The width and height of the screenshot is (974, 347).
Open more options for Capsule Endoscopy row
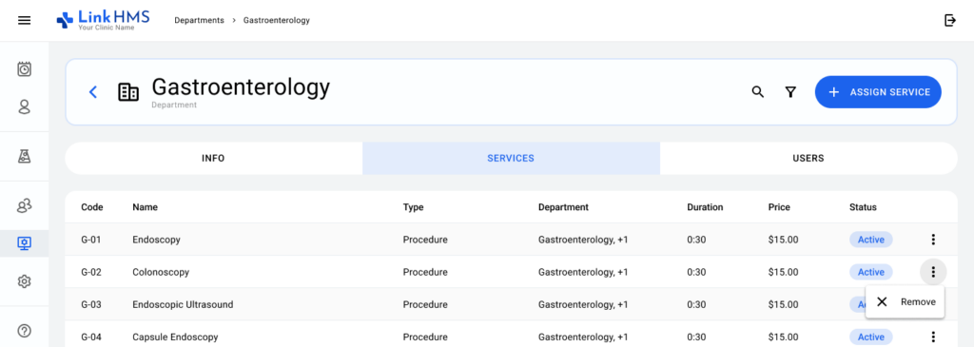pos(933,337)
